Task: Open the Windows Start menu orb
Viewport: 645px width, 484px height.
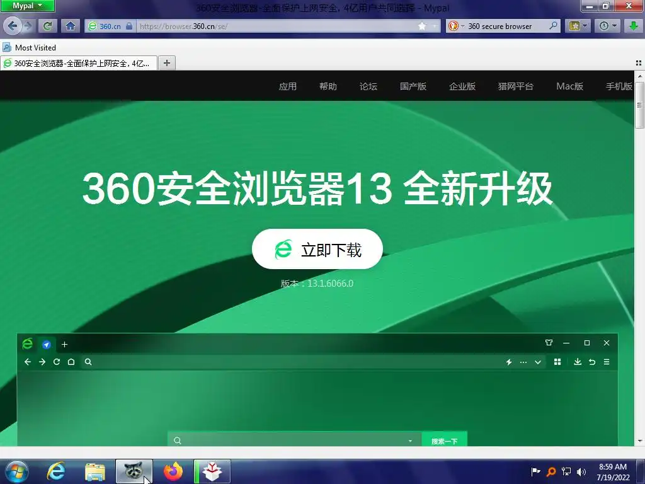Action: (x=16, y=471)
